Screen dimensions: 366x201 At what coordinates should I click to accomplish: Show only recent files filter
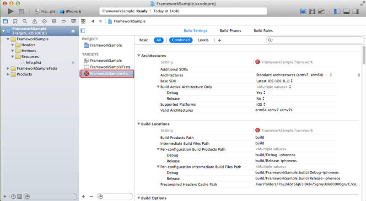(x=14, y=196)
